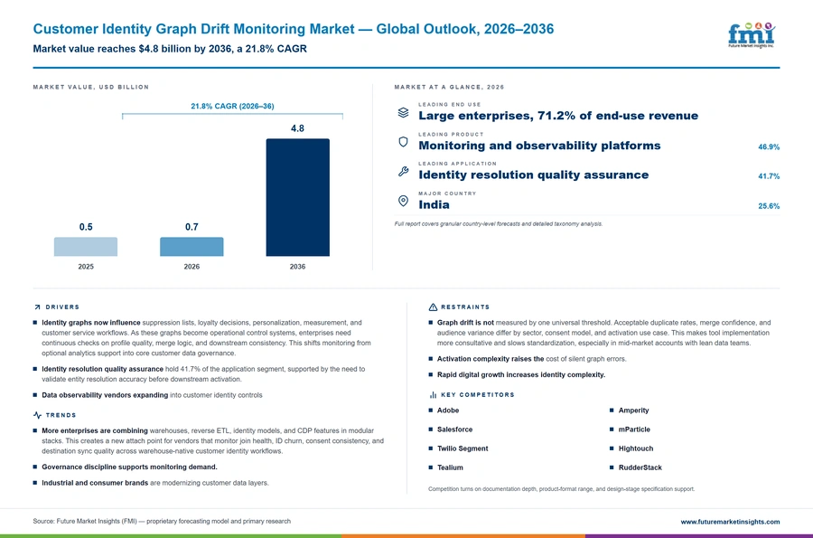Click Rapid digital growth increases identity complexity

tap(520, 374)
